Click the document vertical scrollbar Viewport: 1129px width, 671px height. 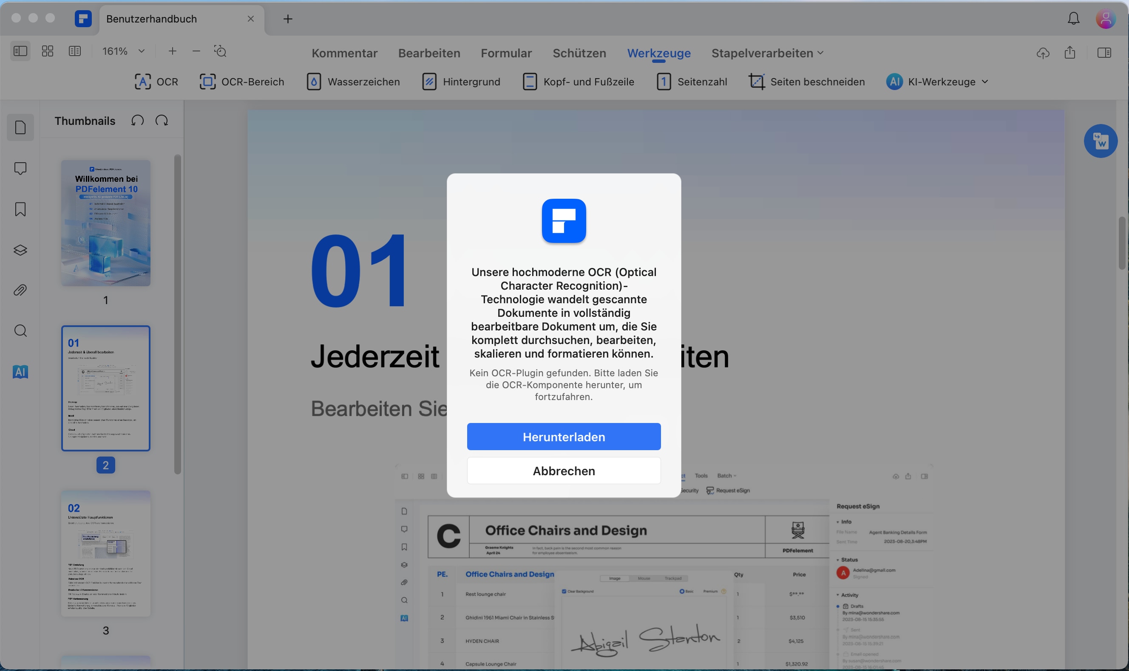coord(1122,243)
